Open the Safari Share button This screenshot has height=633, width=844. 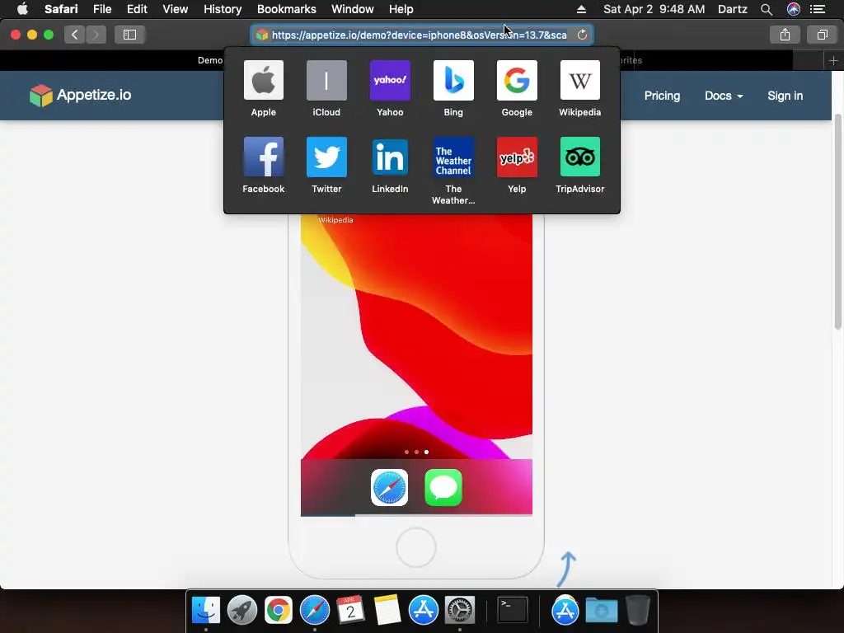[785, 35]
